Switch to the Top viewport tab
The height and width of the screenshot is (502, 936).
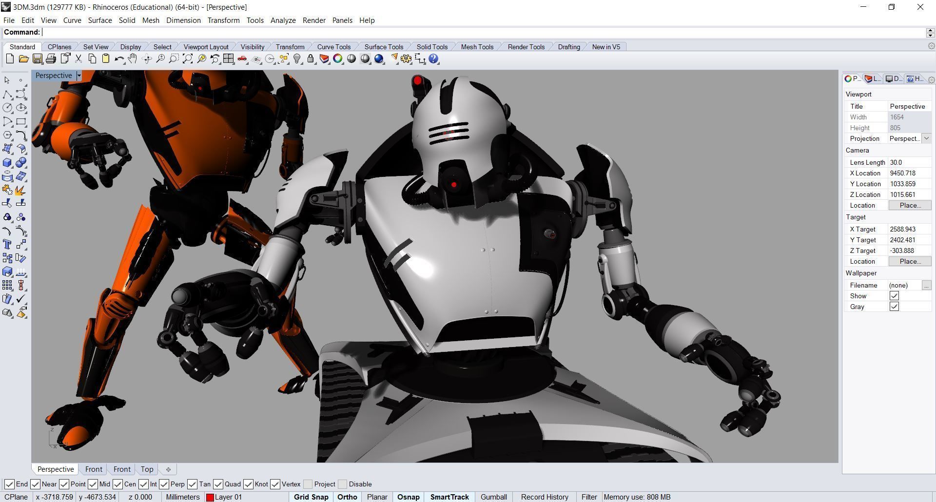point(147,469)
